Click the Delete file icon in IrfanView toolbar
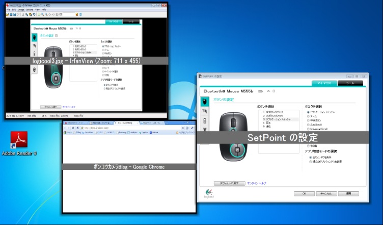The width and height of the screenshot is (383, 225). [x=18, y=14]
